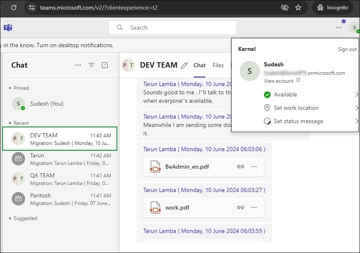
Task: Click the reload page icon
Action: [14, 8]
